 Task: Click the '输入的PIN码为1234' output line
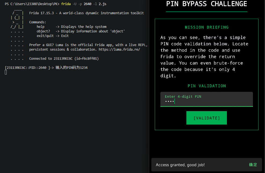click(72, 68)
